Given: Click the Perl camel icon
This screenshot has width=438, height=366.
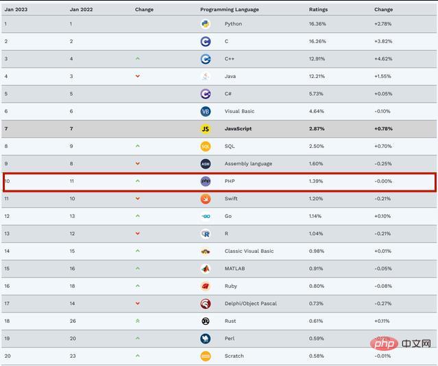Looking at the screenshot, I should (x=206, y=339).
